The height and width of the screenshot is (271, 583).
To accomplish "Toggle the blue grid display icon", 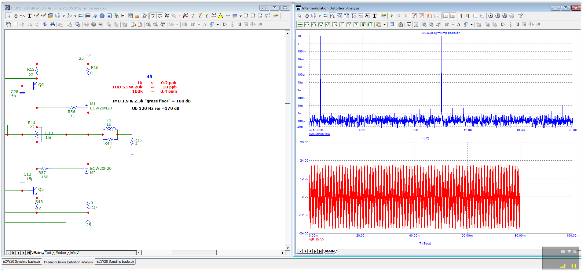I will coord(235,16).
